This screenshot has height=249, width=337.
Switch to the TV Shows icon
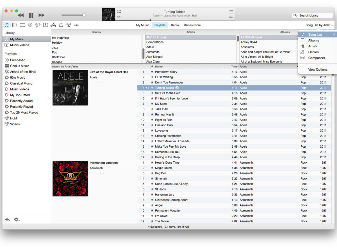(x=22, y=25)
